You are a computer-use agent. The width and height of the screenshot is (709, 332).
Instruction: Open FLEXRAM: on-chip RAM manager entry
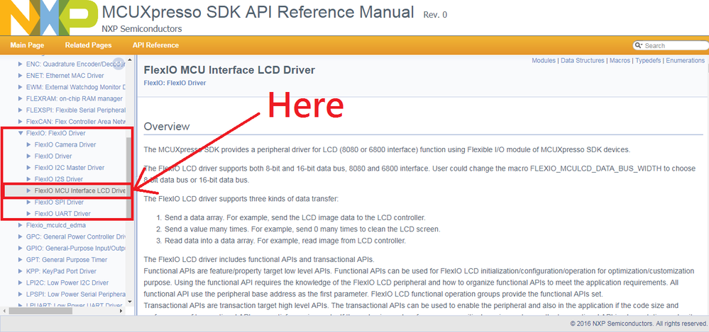(x=74, y=98)
